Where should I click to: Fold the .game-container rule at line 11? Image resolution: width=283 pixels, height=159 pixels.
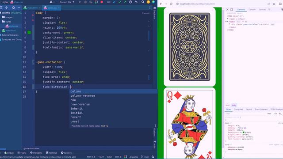coord(34,62)
